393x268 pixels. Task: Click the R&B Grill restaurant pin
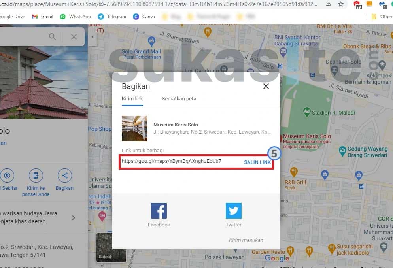pos(294,172)
